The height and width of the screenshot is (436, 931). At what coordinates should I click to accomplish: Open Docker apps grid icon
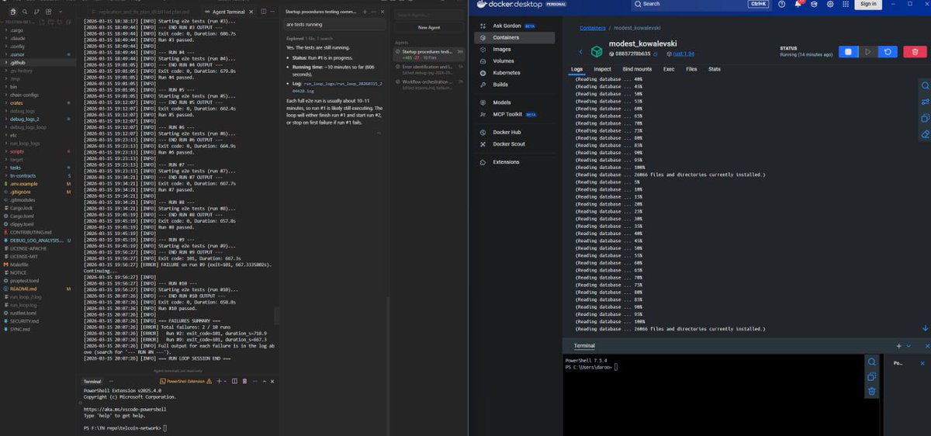coord(846,4)
